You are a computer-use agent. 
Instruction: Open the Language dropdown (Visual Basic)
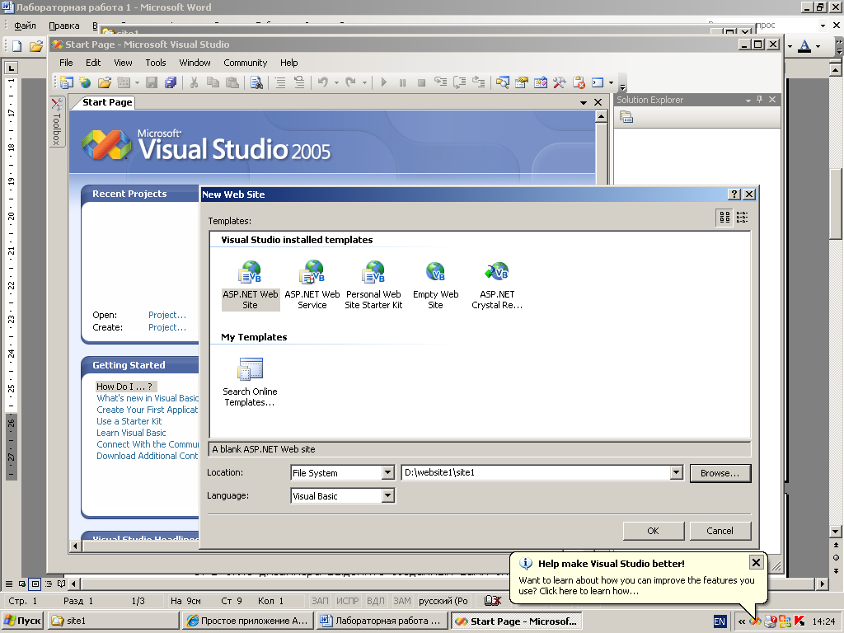click(x=387, y=495)
